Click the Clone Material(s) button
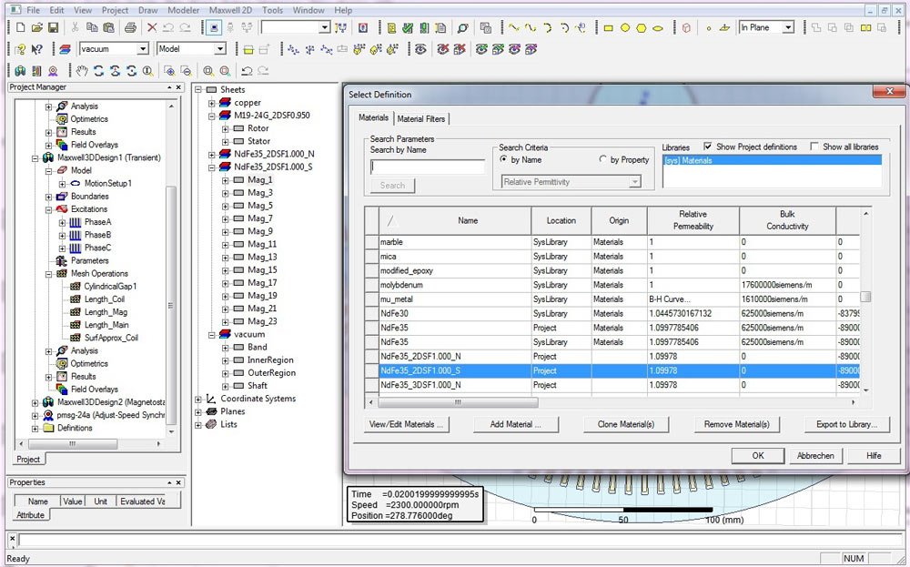The width and height of the screenshot is (910, 567). (x=625, y=424)
